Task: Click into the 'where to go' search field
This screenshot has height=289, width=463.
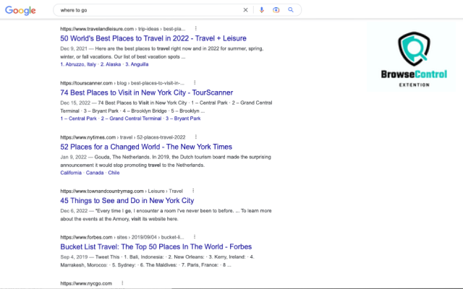Action: click(x=148, y=10)
